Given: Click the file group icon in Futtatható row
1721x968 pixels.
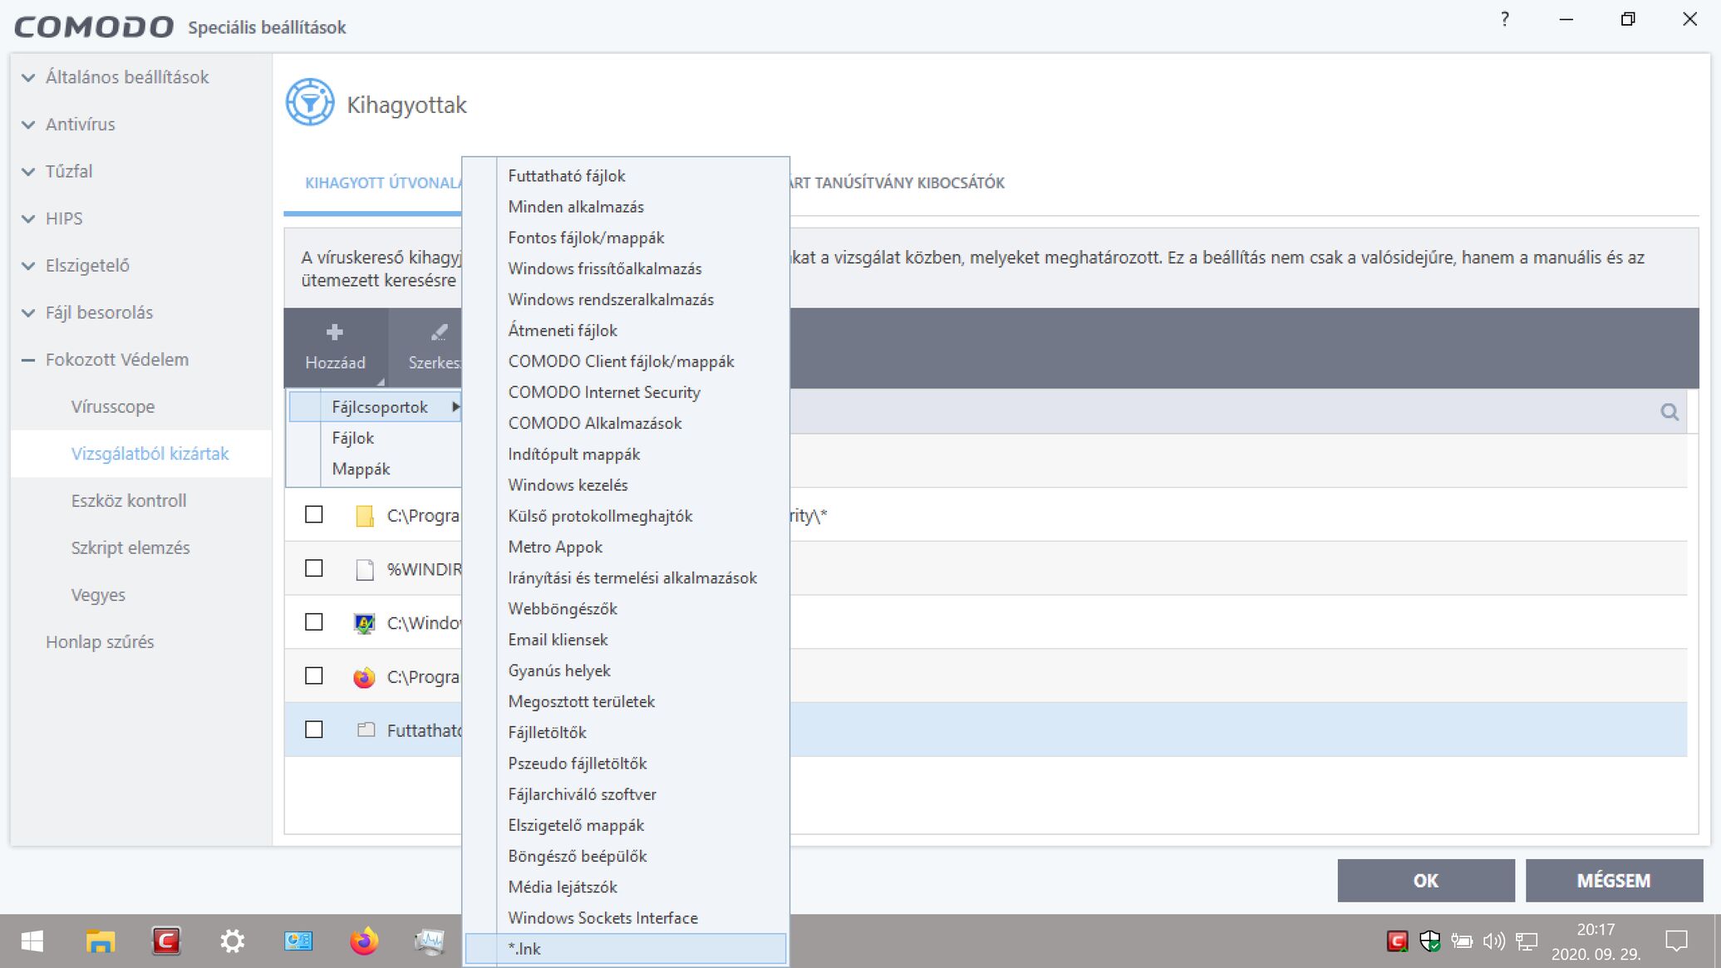Looking at the screenshot, I should 366,730.
